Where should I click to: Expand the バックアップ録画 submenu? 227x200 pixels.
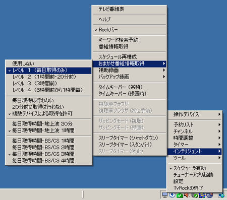tap(129, 77)
